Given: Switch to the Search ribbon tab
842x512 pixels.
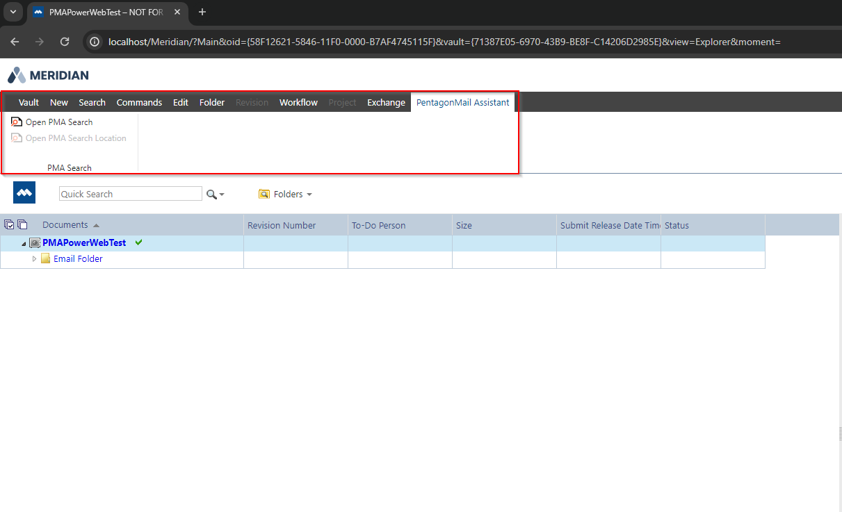Looking at the screenshot, I should click(x=92, y=102).
